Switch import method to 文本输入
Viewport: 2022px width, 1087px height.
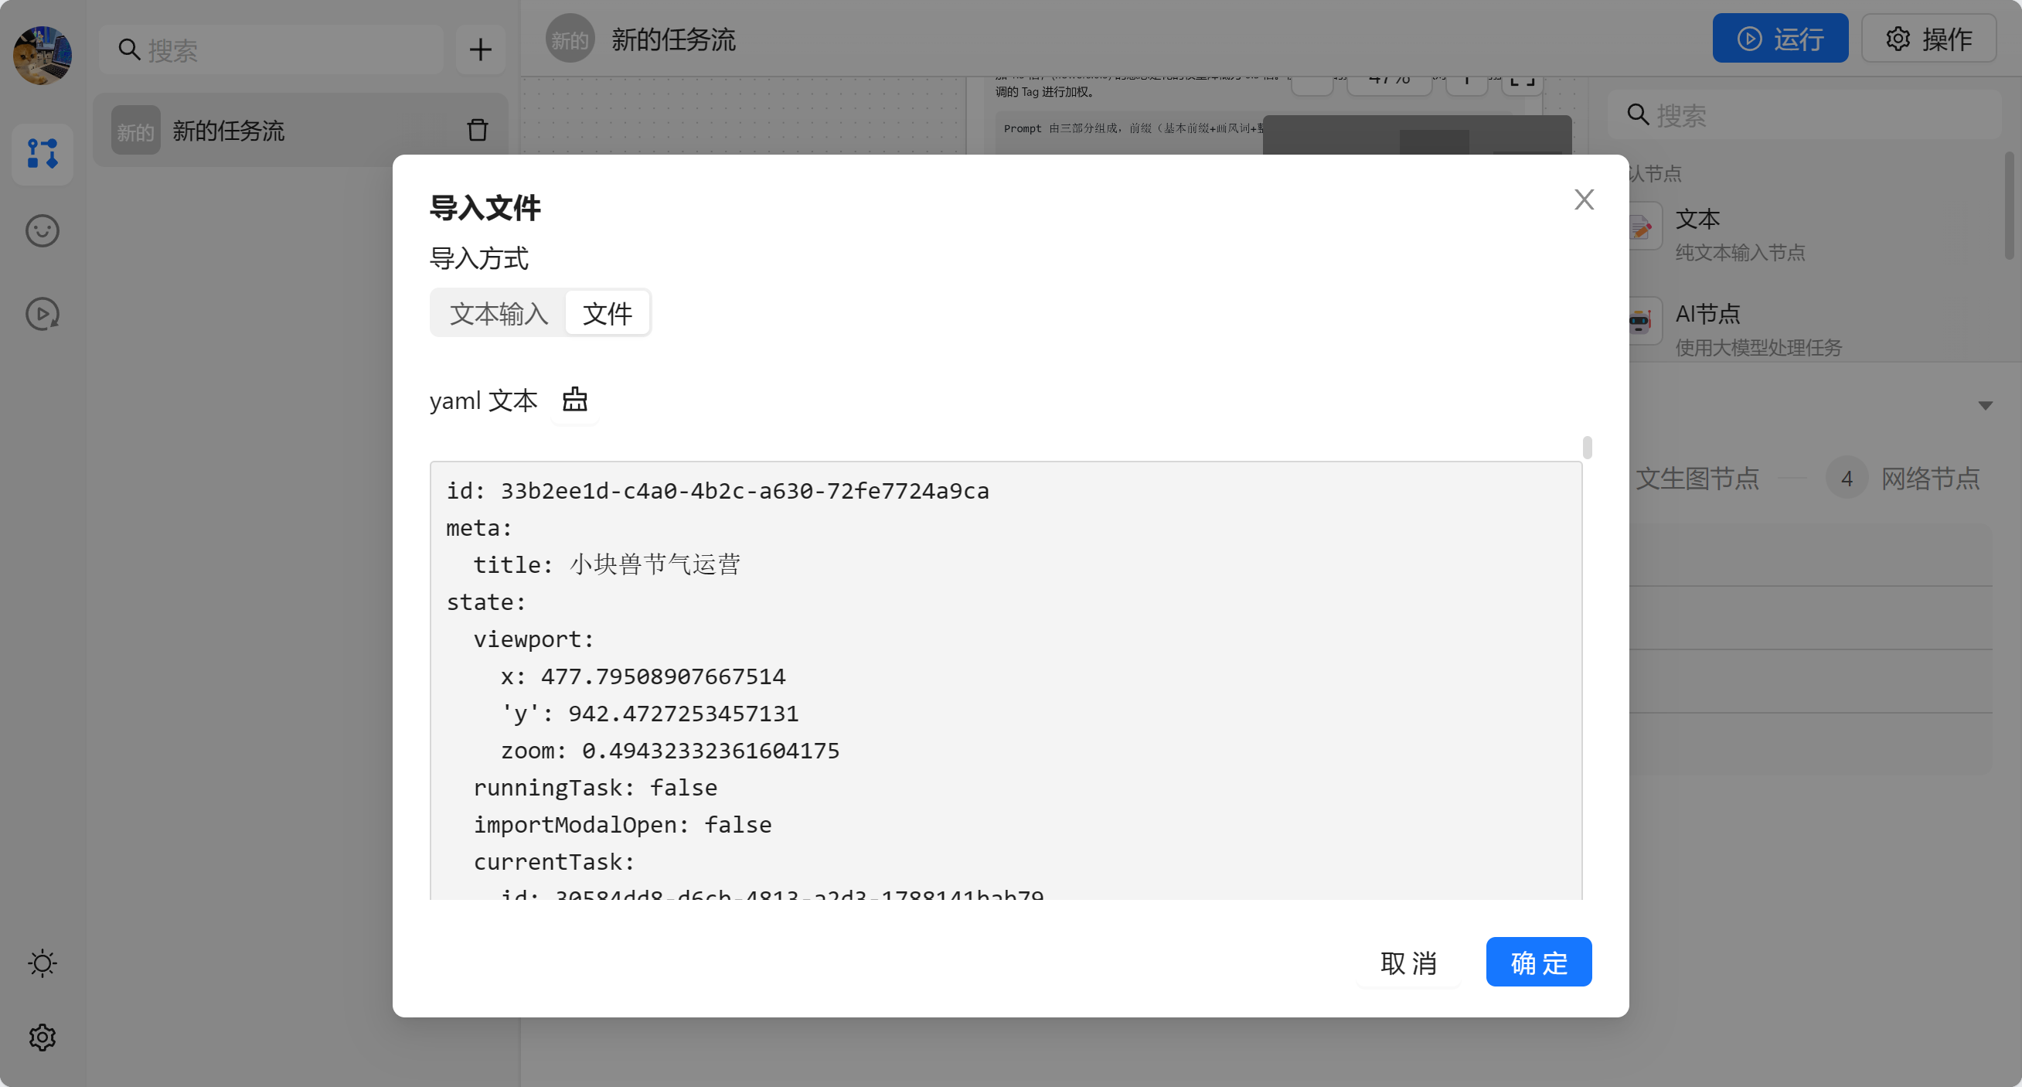[499, 313]
